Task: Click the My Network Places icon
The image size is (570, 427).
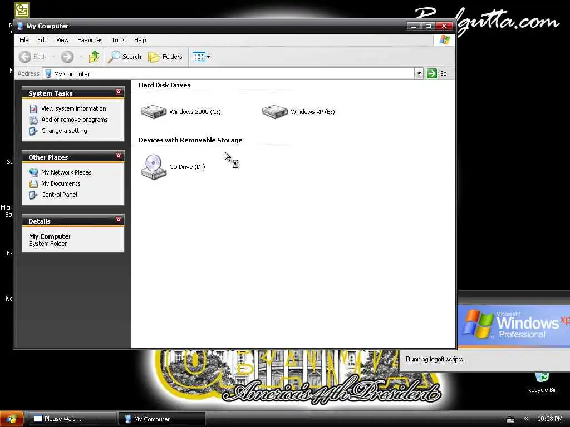Action: (33, 172)
